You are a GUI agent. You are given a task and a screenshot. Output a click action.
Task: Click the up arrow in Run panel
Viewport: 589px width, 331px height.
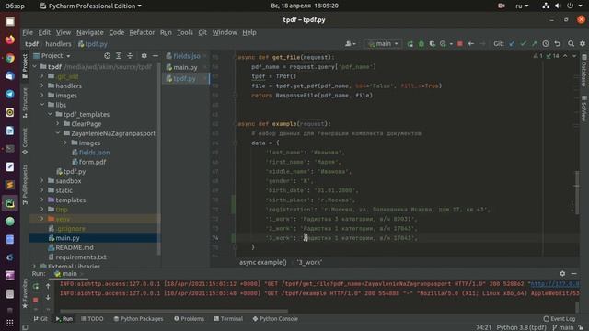coord(48,286)
